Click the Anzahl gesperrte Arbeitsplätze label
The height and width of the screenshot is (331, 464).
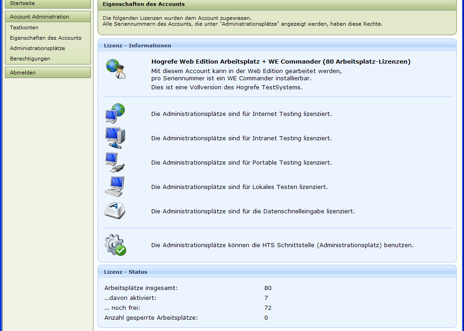click(151, 318)
